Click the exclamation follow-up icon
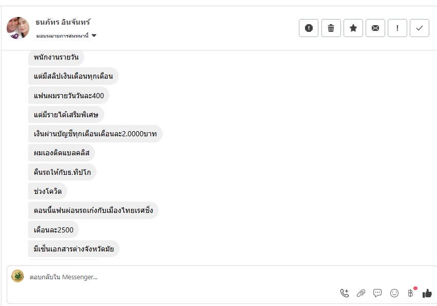This screenshot has height=306, width=437. 397,28
